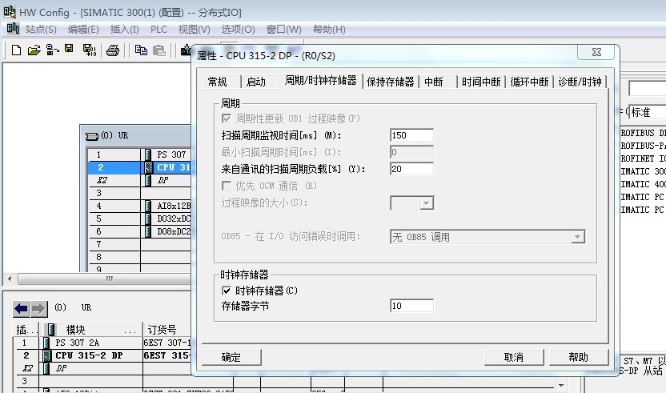Click the forward arrow navigation icon
The image size is (666, 393).
[x=38, y=309]
